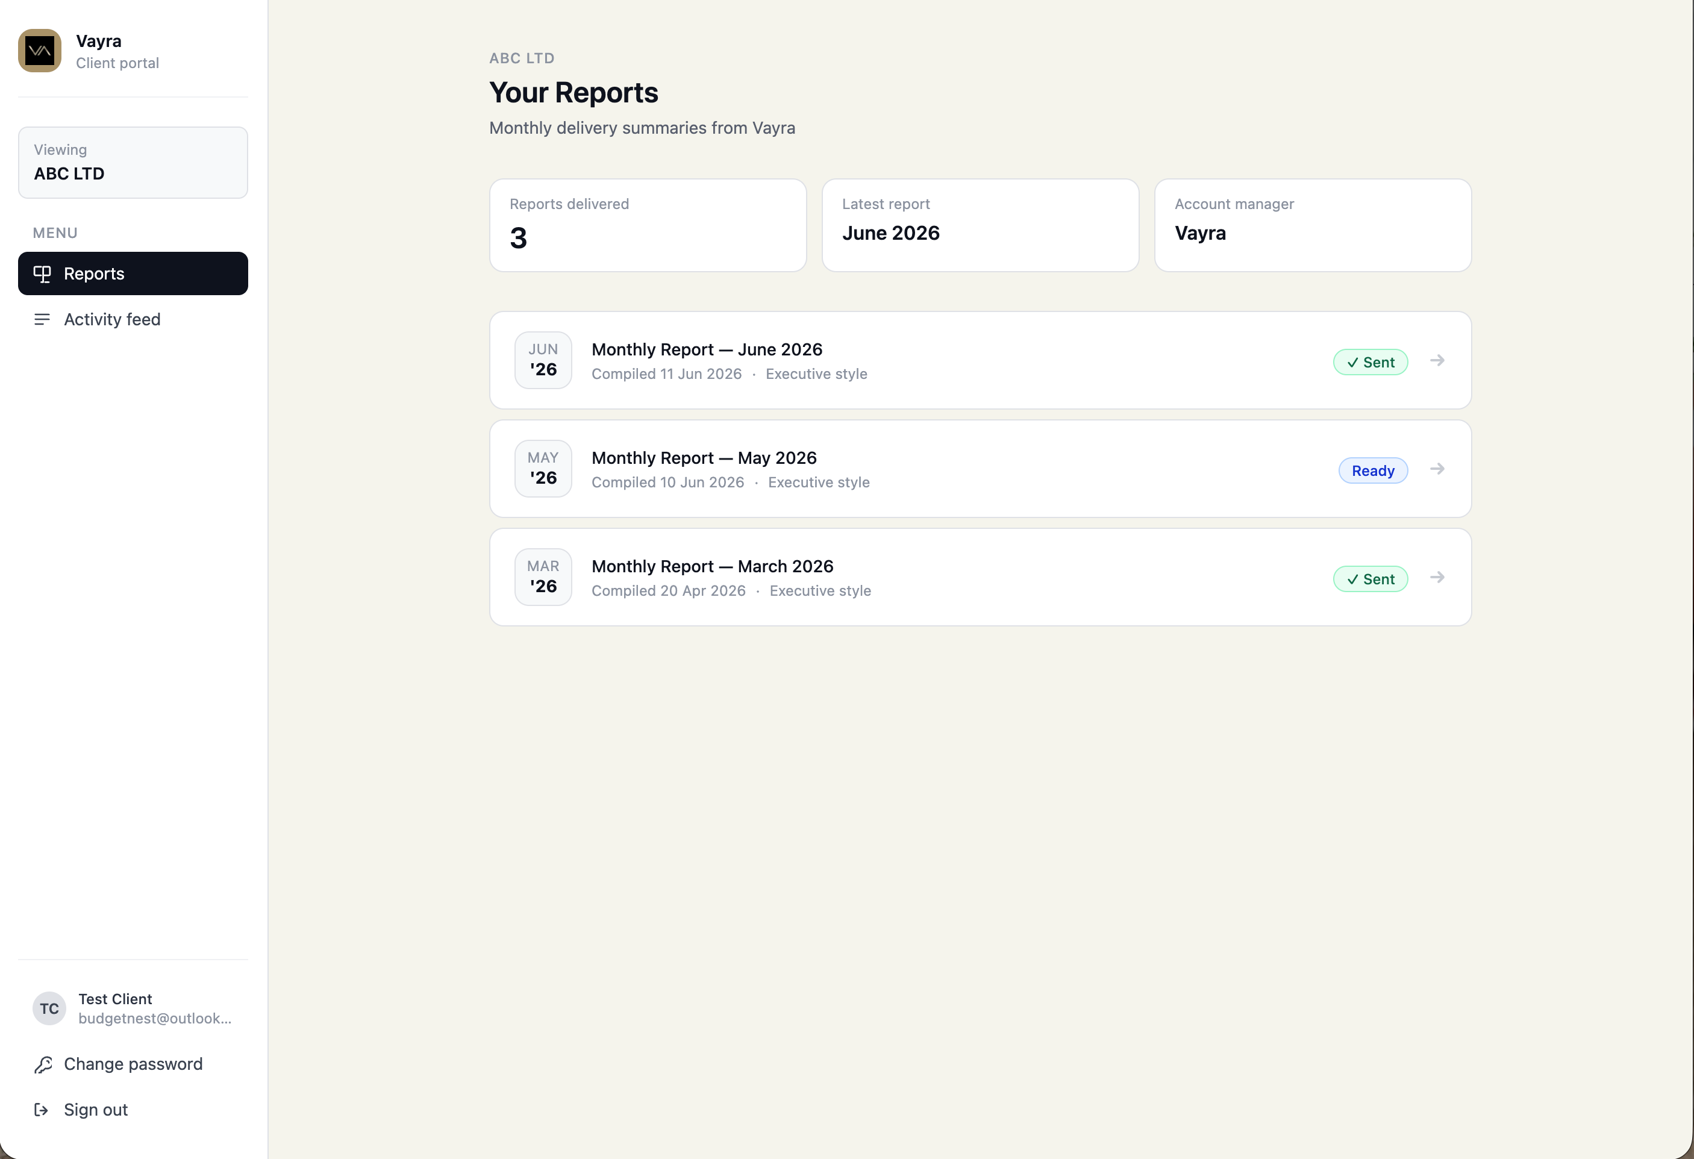Click 'Executive style' on the May report

click(819, 483)
